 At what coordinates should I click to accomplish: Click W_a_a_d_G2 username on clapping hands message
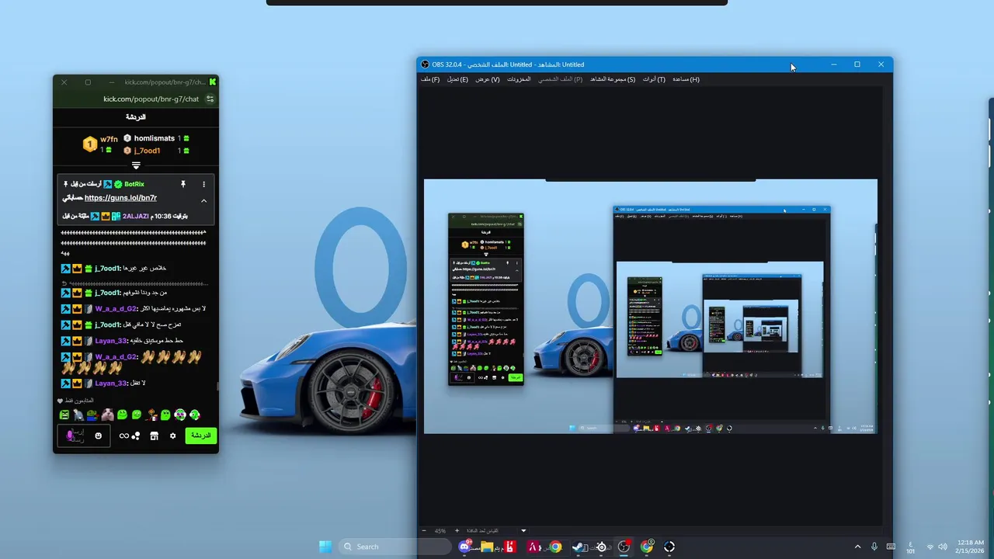coord(116,357)
